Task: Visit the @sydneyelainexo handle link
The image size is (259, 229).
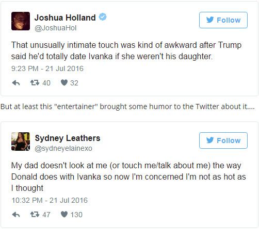Action: [63, 148]
